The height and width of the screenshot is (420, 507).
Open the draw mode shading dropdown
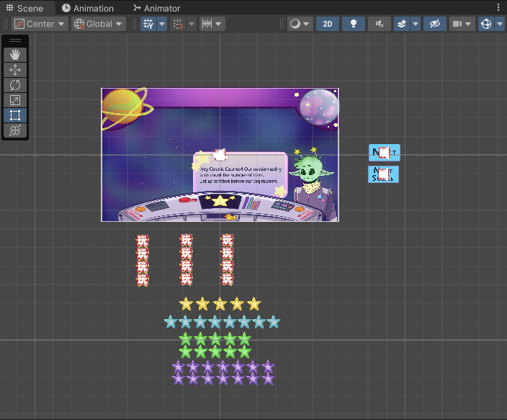[x=300, y=24]
